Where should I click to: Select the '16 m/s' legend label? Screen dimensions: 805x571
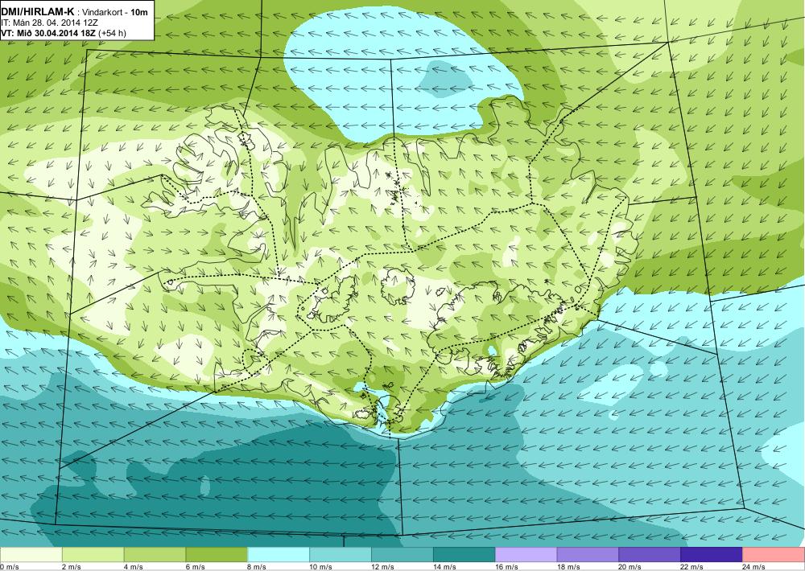[x=506, y=567]
